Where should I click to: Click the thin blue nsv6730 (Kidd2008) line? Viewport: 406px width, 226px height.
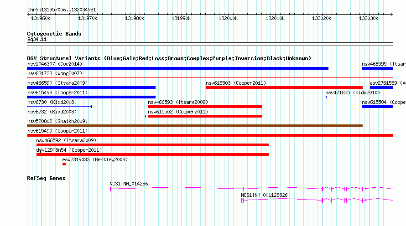pos(60,107)
